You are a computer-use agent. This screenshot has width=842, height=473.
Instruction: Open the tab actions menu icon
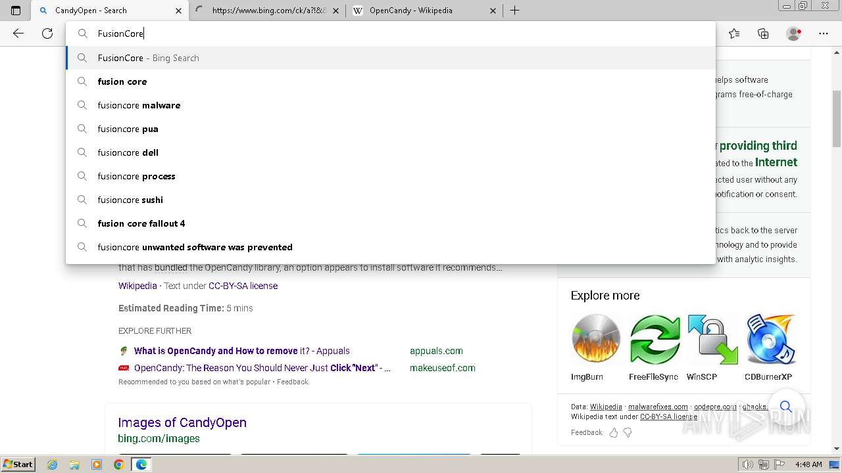(16, 11)
